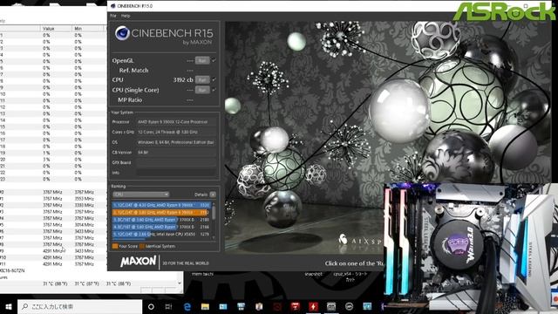
Task: Open the Help menu in Cinebench
Action: click(x=126, y=16)
